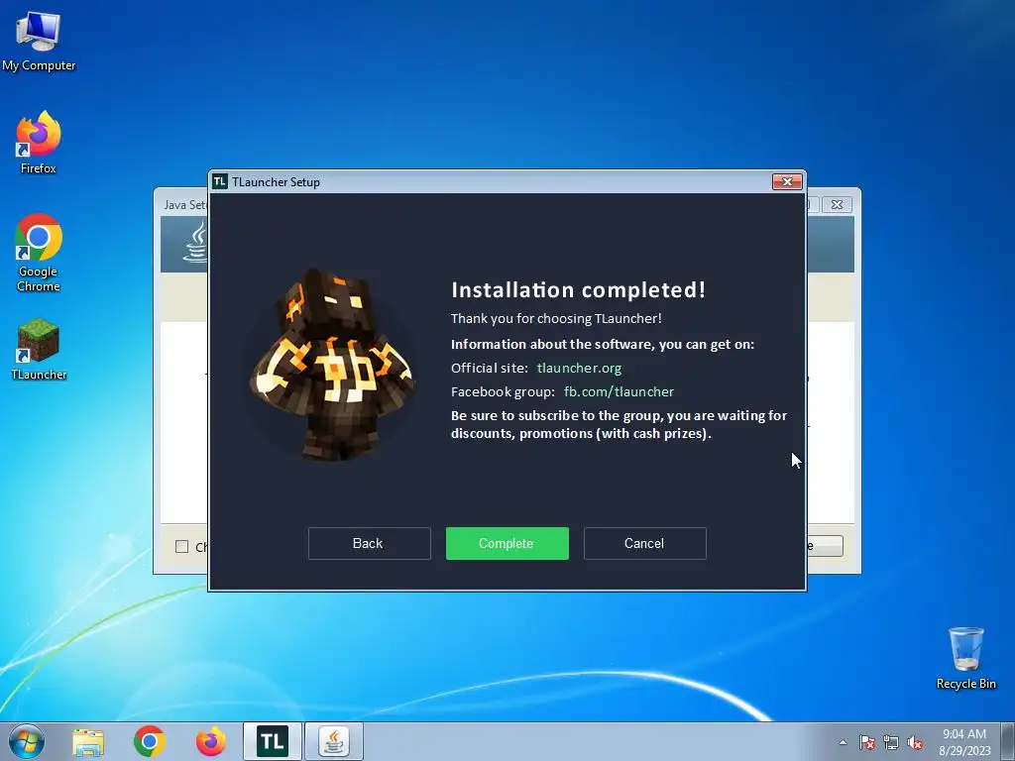Launch Chrome from the taskbar
1015x761 pixels.
click(x=150, y=741)
